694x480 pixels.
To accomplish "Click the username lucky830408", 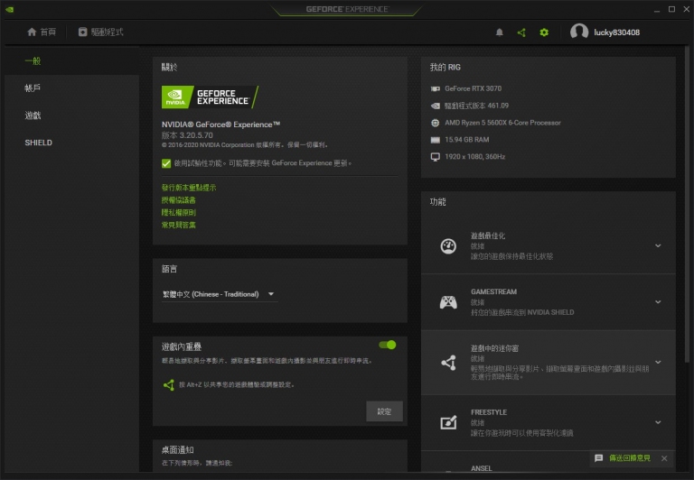I will (616, 32).
